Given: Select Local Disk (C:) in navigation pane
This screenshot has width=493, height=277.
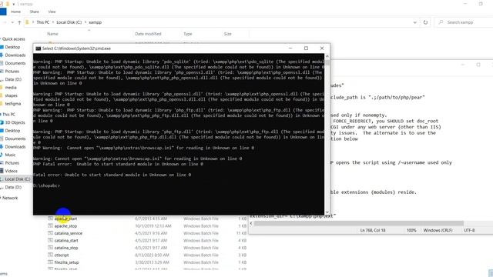Looking at the screenshot, I should [x=17, y=179].
